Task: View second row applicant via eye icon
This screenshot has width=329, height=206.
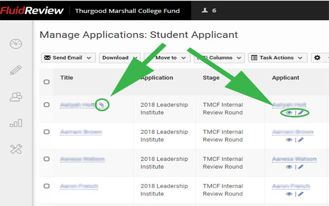Action: [x=289, y=140]
